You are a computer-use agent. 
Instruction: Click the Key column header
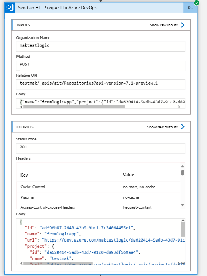24,175
